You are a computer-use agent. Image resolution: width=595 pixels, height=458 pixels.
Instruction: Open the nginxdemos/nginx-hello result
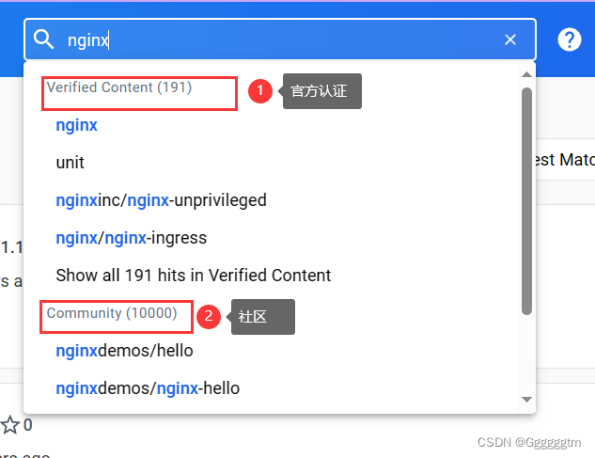[148, 388]
